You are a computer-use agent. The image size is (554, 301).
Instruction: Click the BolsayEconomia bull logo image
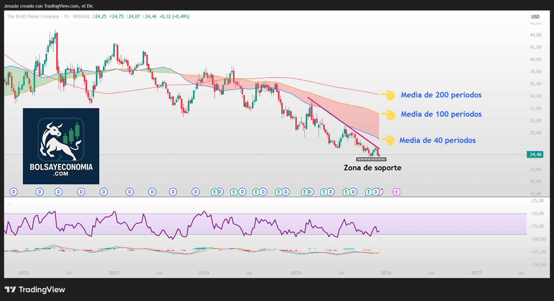click(x=61, y=146)
